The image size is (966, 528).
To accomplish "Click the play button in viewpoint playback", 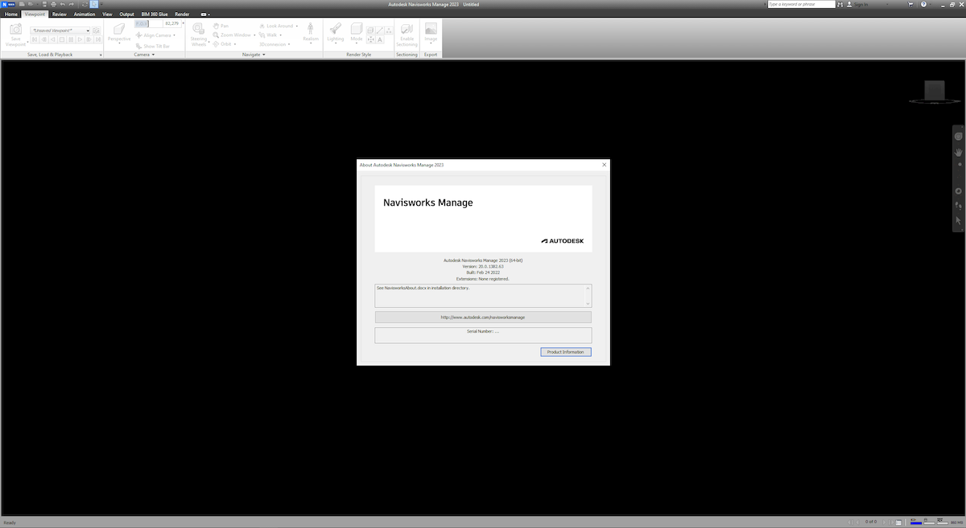I will tap(79, 39).
